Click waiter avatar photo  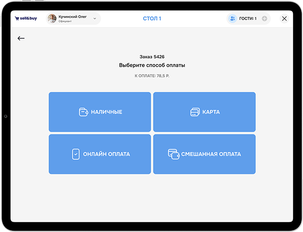[x=52, y=19]
